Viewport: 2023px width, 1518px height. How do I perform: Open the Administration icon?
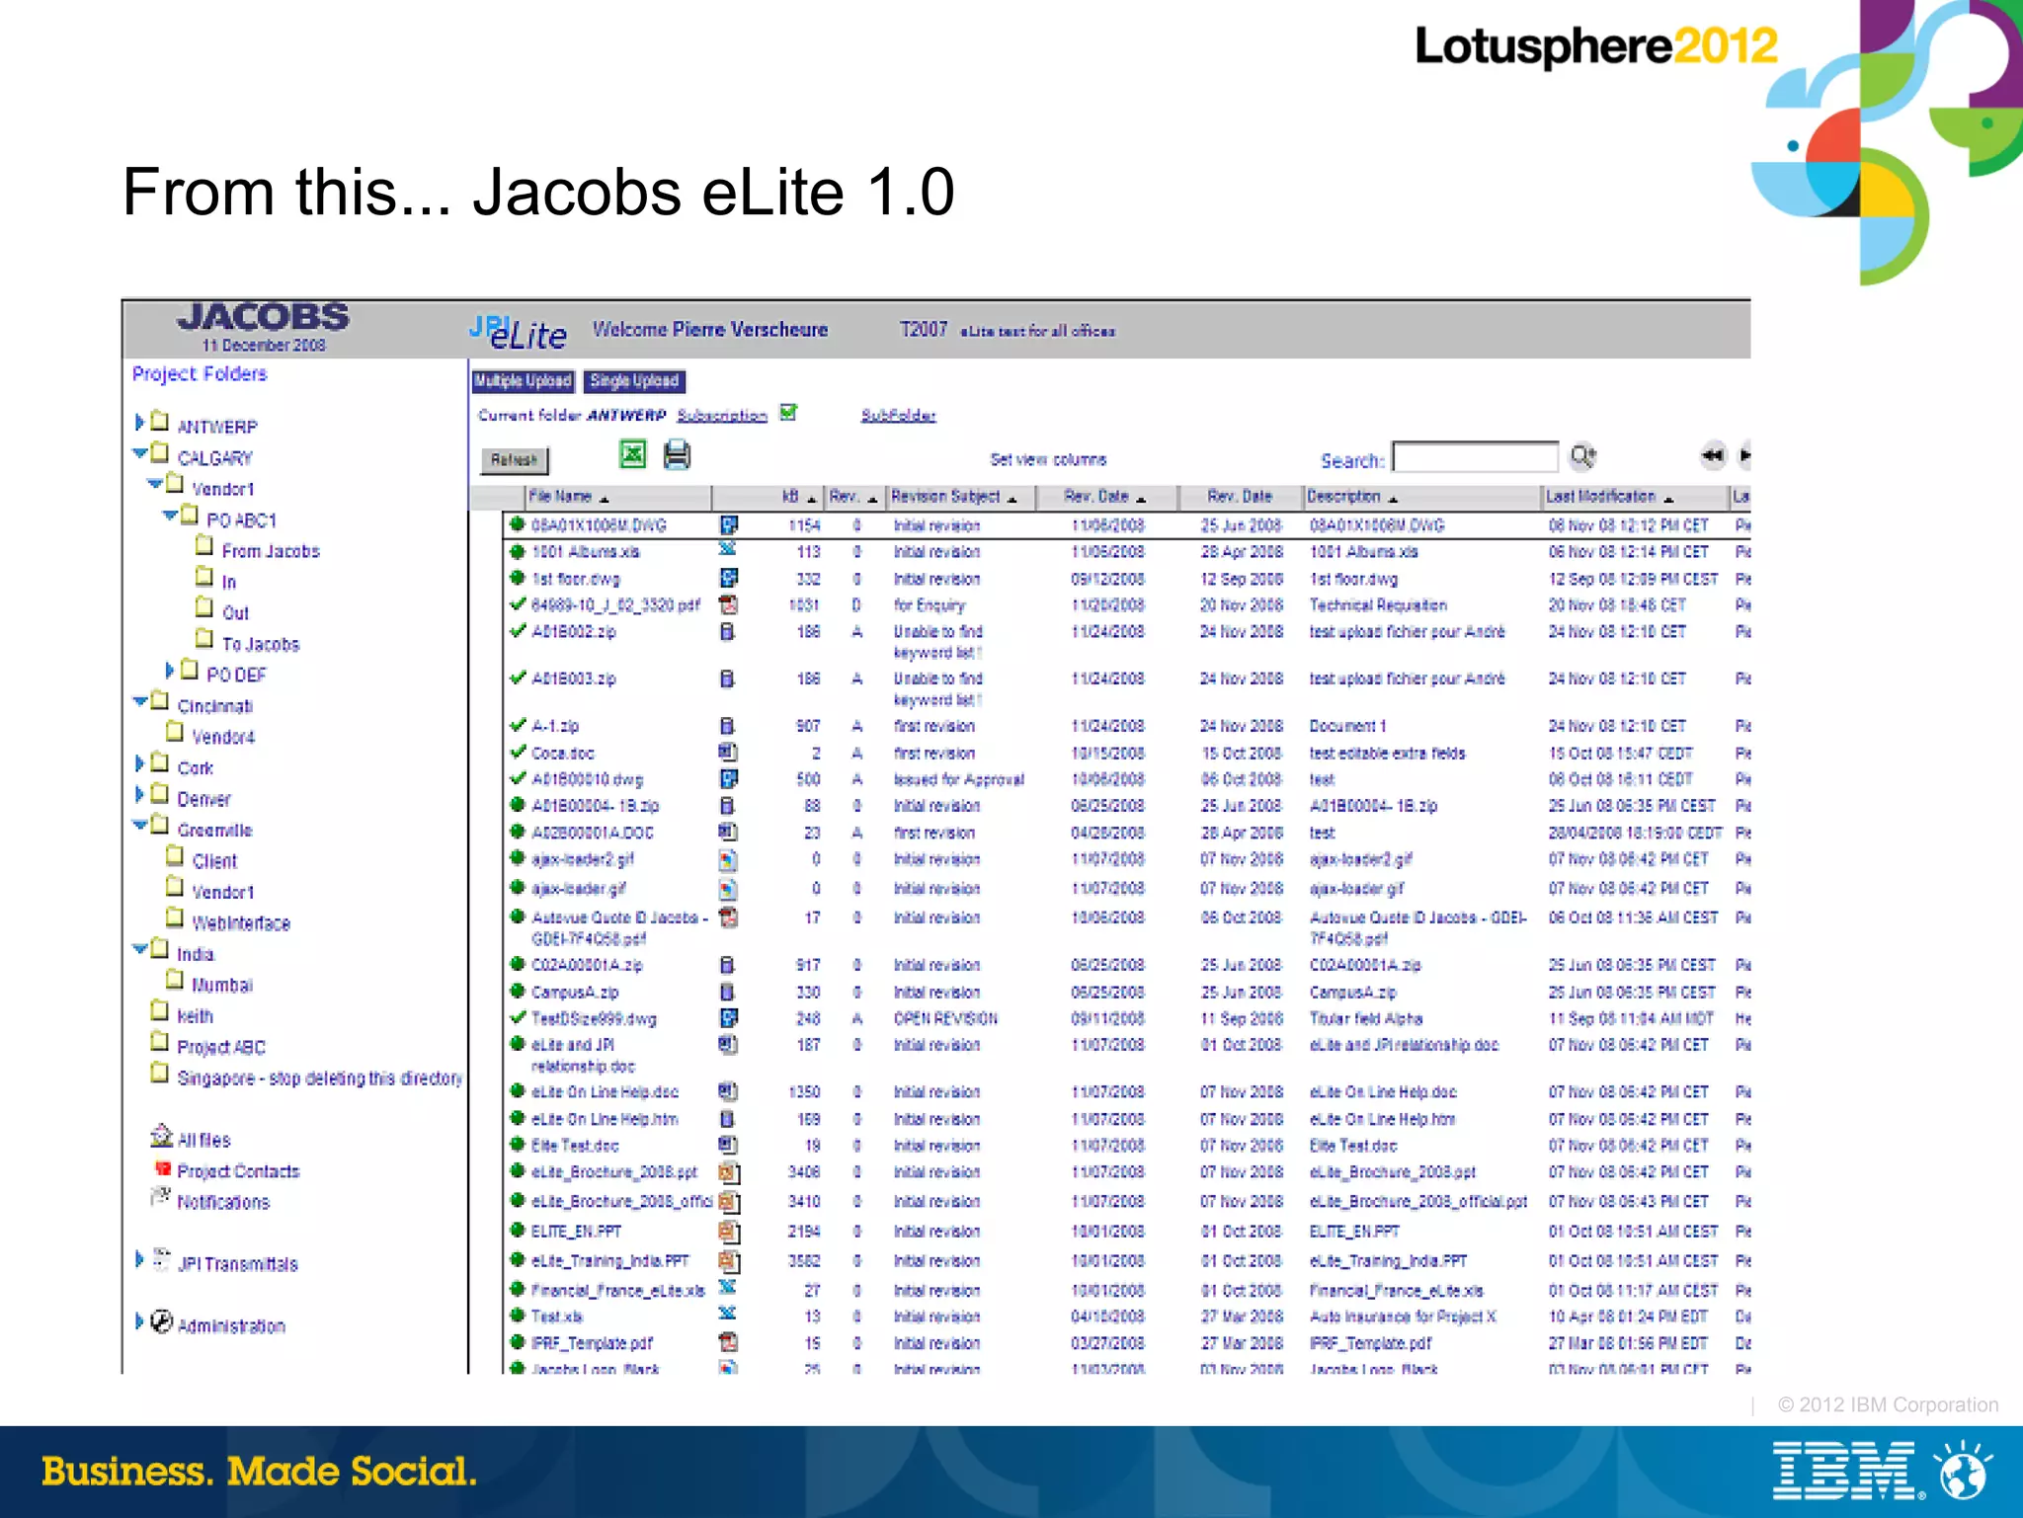coord(162,1322)
